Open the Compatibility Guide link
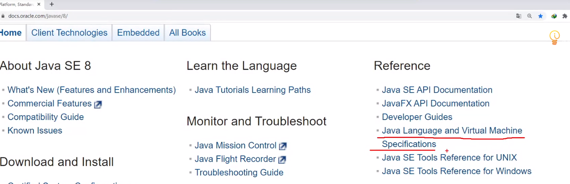 tap(46, 117)
